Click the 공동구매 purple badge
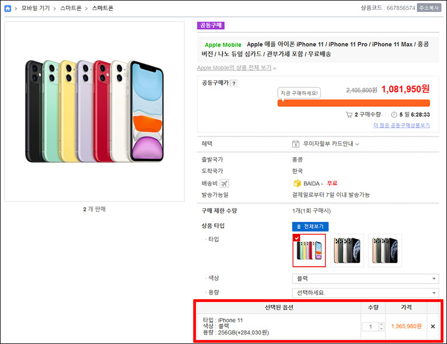This screenshot has width=447, height=344. [211, 25]
